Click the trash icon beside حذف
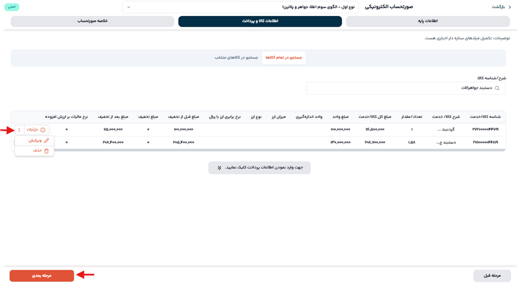The height and width of the screenshot is (283, 517). (46, 150)
